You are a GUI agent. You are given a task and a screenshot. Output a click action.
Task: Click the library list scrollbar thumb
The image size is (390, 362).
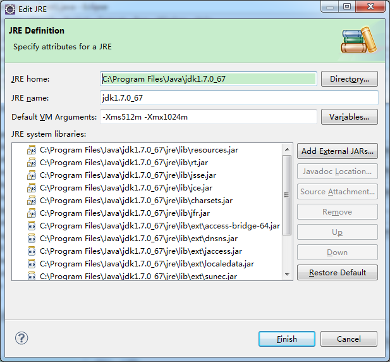pyautogui.click(x=287, y=195)
